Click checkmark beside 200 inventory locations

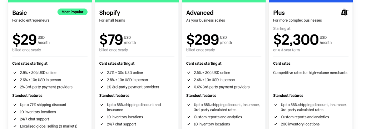pyautogui.click(x=276, y=124)
